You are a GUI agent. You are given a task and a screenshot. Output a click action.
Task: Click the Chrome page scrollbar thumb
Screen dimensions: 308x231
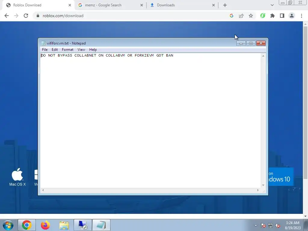pos(305,102)
